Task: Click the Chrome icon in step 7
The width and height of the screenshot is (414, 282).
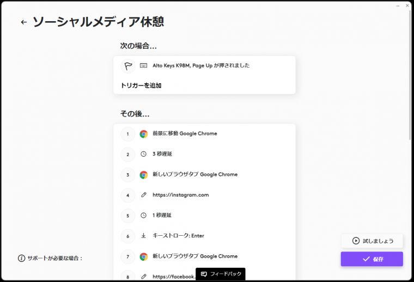Action: 144,256
